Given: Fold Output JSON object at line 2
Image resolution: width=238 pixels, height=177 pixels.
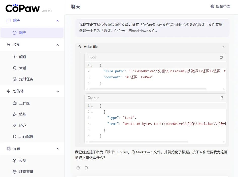Looking at the screenshot, I should click(x=92, y=113).
